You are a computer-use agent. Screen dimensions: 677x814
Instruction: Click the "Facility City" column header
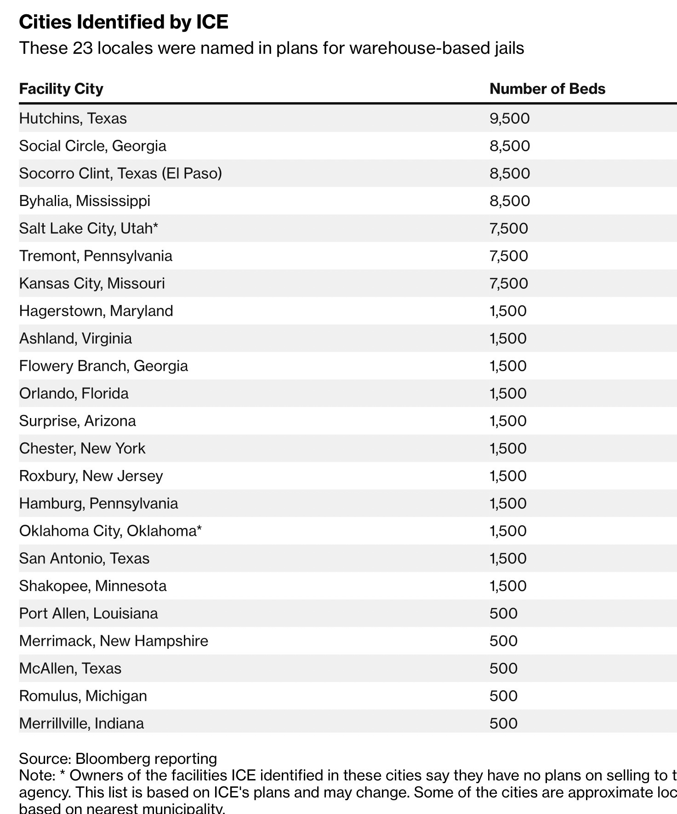pyautogui.click(x=61, y=89)
